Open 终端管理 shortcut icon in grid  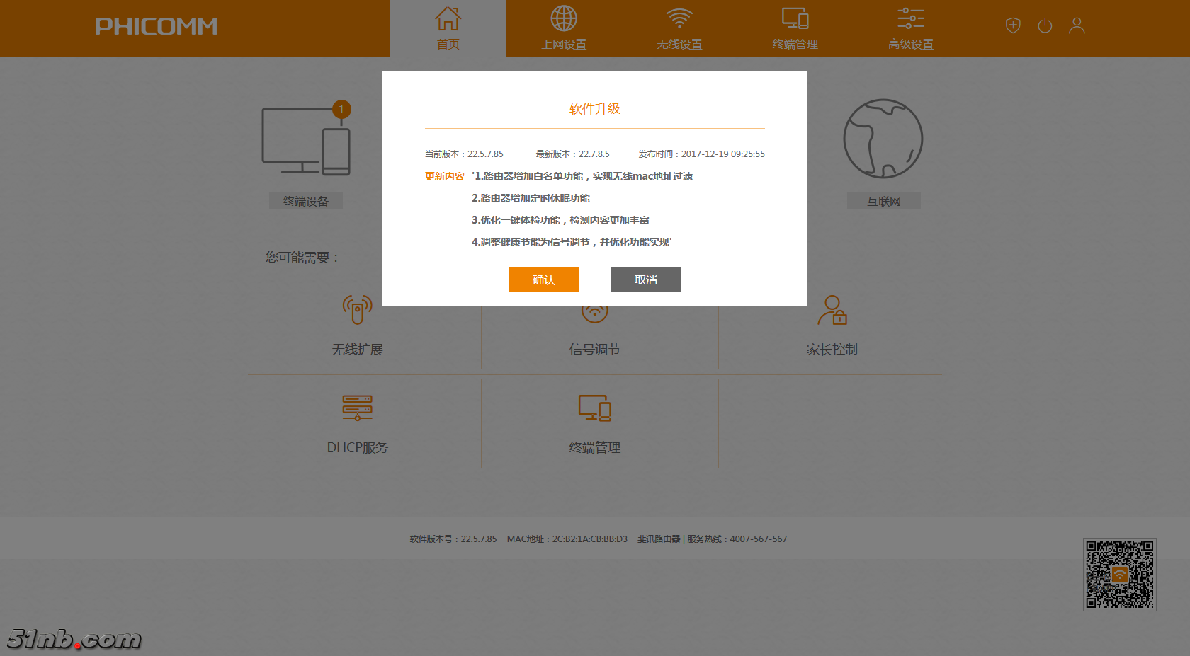tap(594, 408)
